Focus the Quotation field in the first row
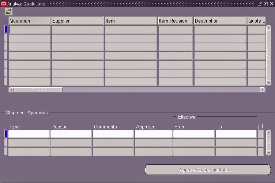 pos(30,29)
